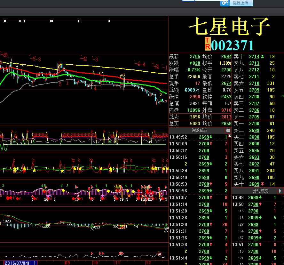The height and width of the screenshot is (265, 284).
Task: Click the down double-arrow beside 买十
Action: [x=262, y=184]
